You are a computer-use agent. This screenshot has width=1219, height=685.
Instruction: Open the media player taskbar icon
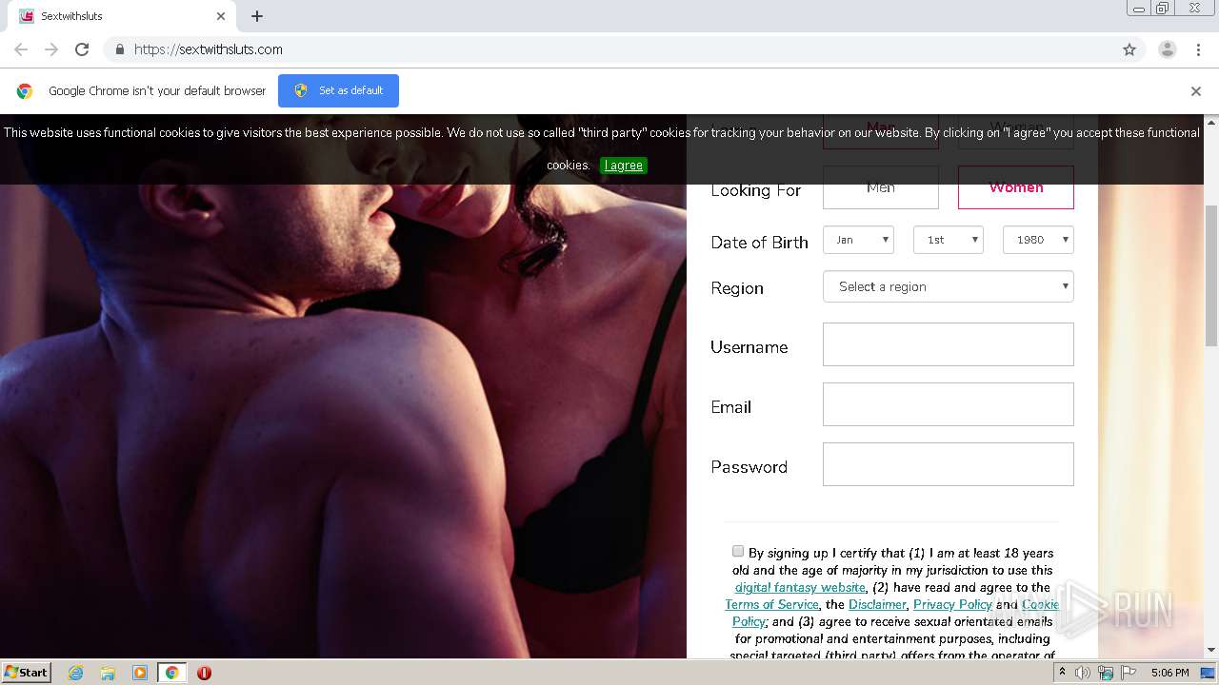pos(140,673)
